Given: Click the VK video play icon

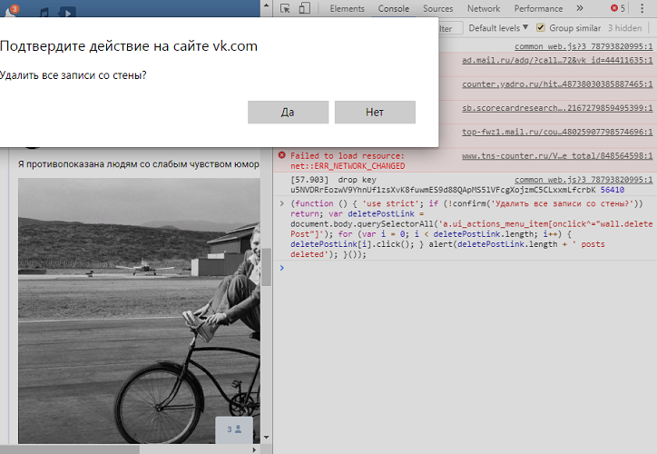Looking at the screenshot, I should [x=67, y=12].
